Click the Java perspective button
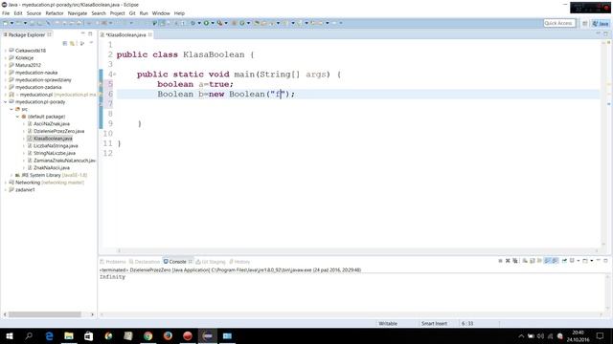 pyautogui.click(x=601, y=23)
